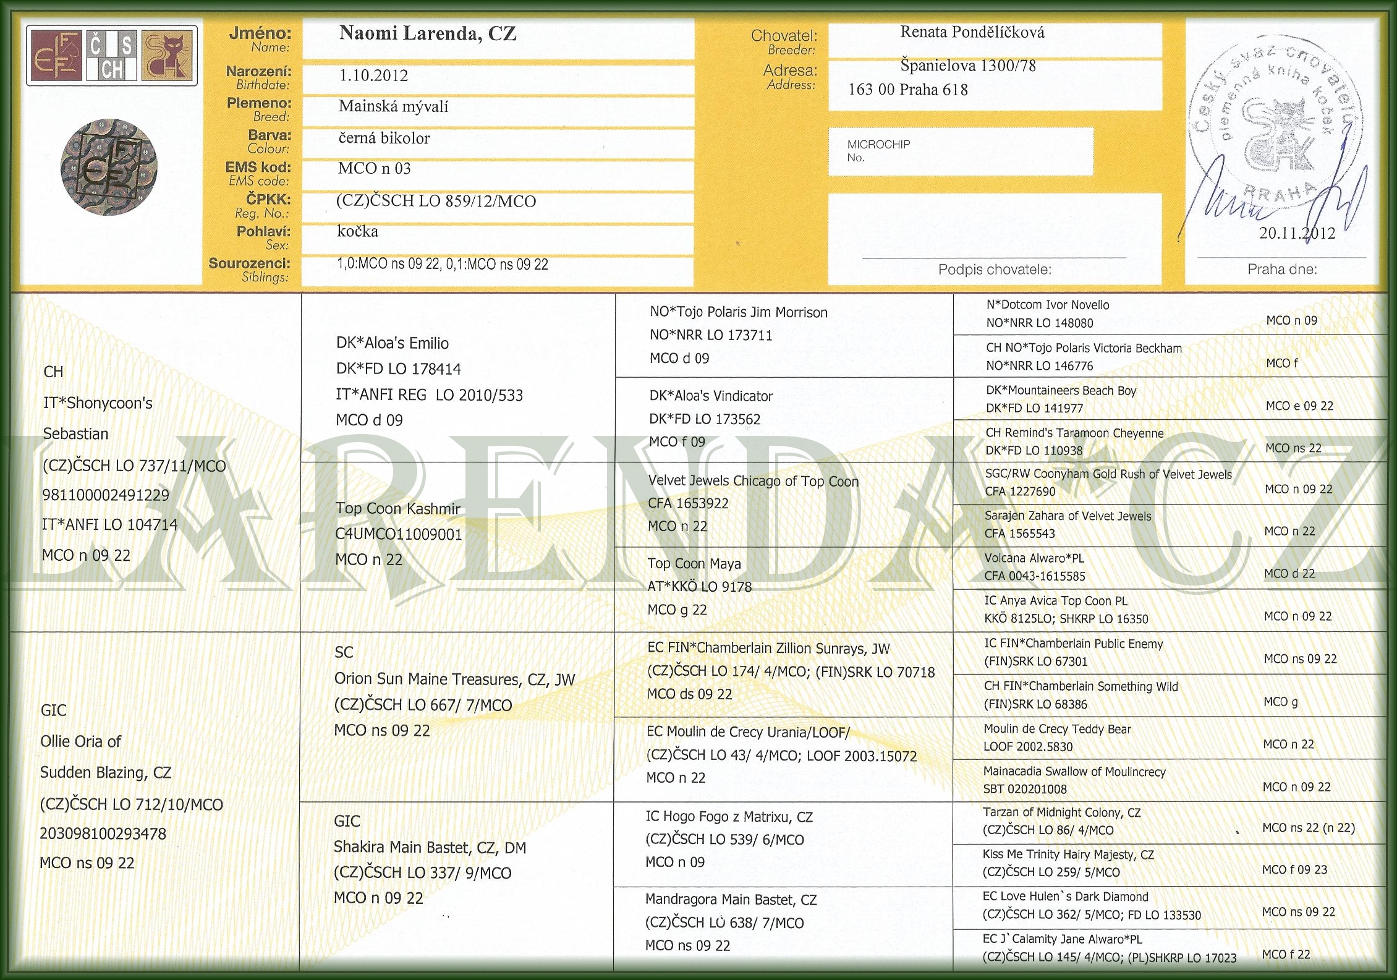1397x980 pixels.
Task: Click colour code 'MCO d 22'
Action: [1289, 574]
